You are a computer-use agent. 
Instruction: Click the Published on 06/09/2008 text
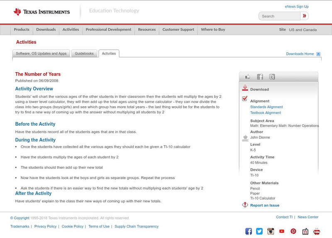37,80
